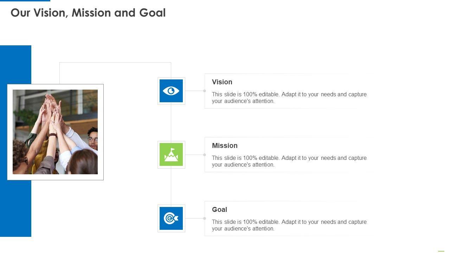The image size is (450, 253).
Task: Click the 'Vision' heading
Action: [222, 82]
